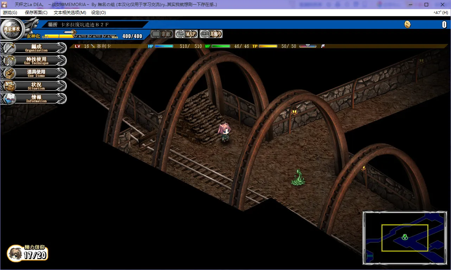The width and height of the screenshot is (451, 270).
Task: Click the game window's title bar icon
Action: (x=5, y=5)
